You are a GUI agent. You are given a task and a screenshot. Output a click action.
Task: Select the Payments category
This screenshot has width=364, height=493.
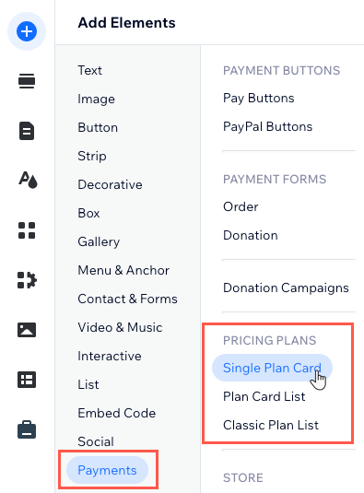[x=107, y=470]
